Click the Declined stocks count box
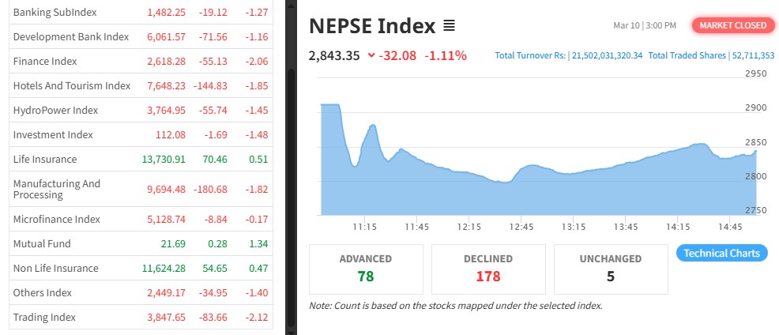The height and width of the screenshot is (335, 779). pyautogui.click(x=487, y=269)
